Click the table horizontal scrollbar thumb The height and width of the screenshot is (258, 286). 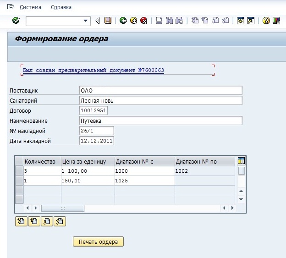point(63,208)
